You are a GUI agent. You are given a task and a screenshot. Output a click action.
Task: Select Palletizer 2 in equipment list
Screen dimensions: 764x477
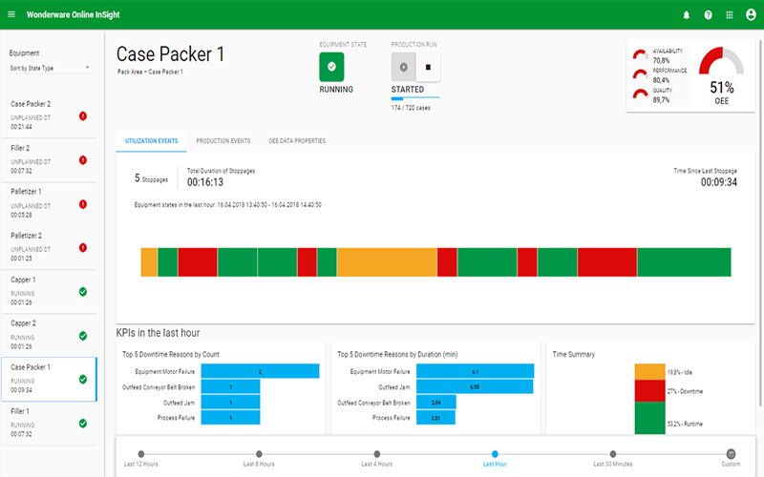click(x=50, y=247)
